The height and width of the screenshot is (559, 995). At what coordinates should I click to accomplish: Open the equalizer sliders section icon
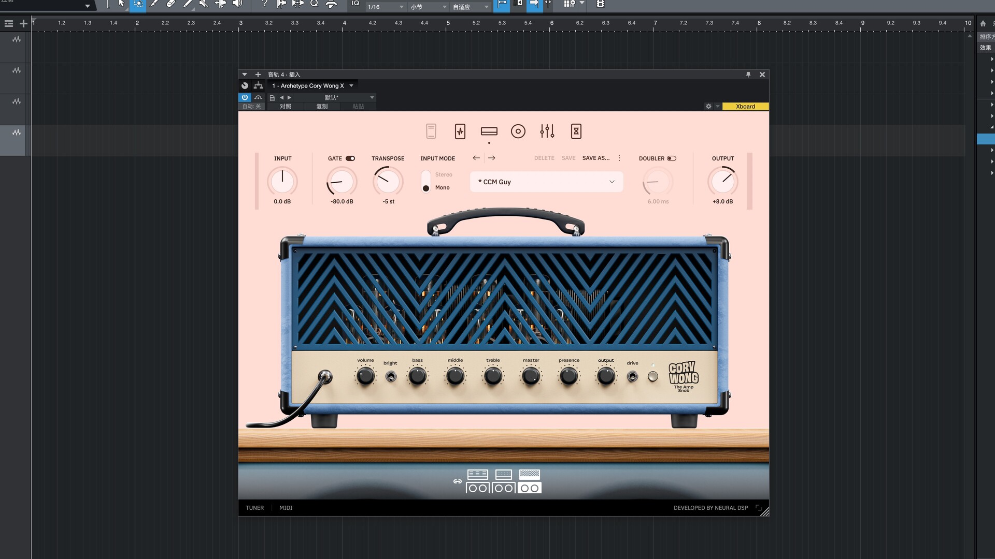[x=547, y=131]
